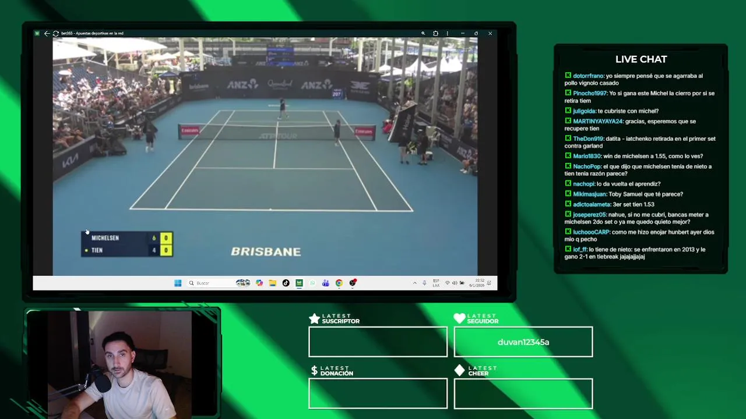
Task: Click the luchoooCARP username in chat
Action: pos(591,232)
